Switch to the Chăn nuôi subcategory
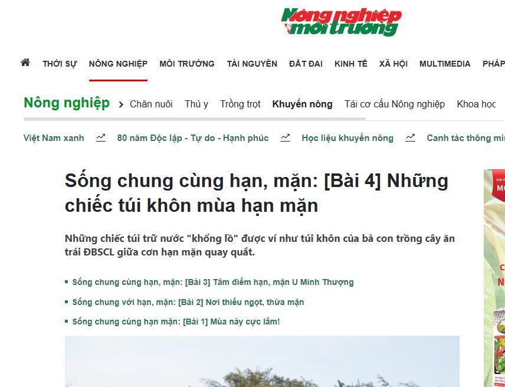 click(151, 104)
